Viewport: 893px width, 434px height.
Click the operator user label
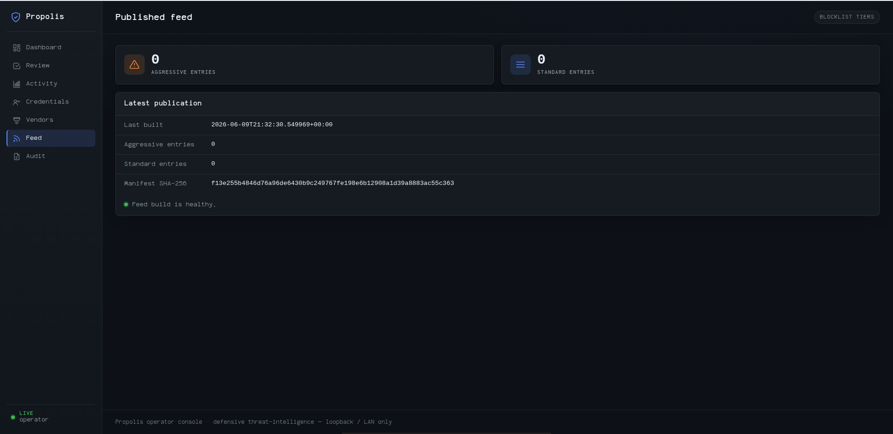34,420
